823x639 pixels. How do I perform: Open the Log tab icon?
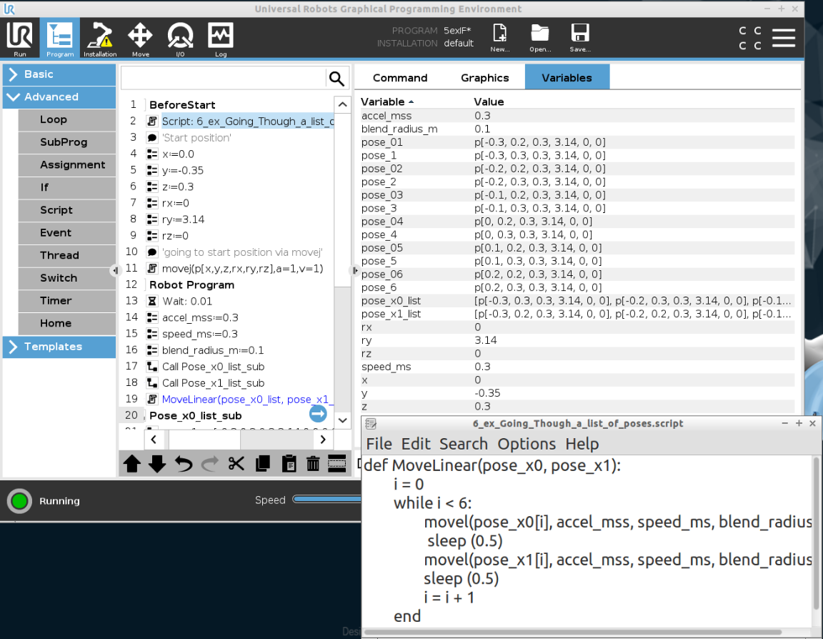click(x=221, y=39)
